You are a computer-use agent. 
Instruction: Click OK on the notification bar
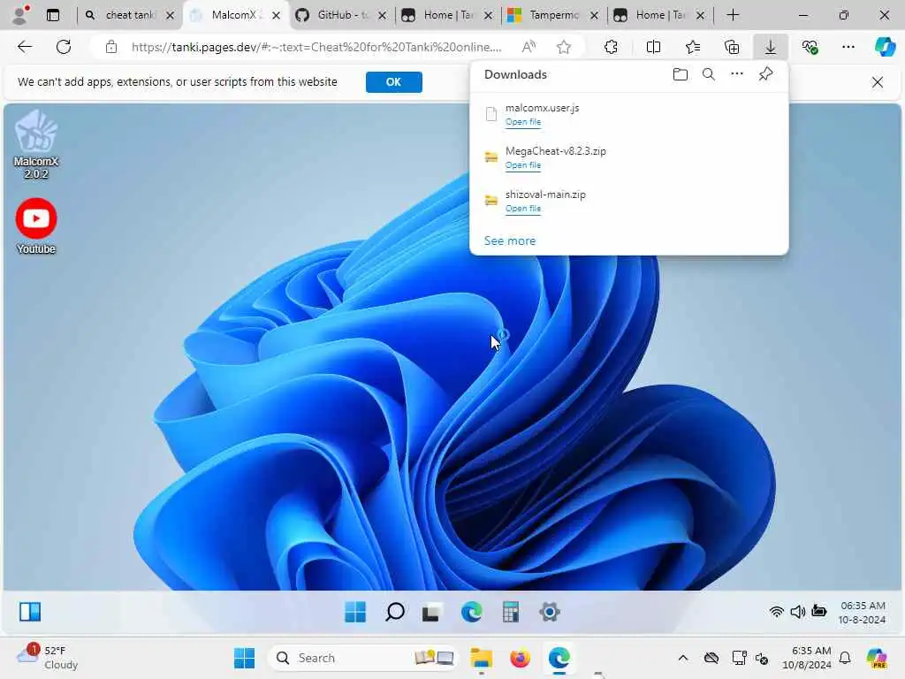[393, 82]
